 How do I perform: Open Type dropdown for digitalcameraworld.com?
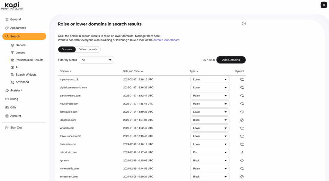(209, 88)
